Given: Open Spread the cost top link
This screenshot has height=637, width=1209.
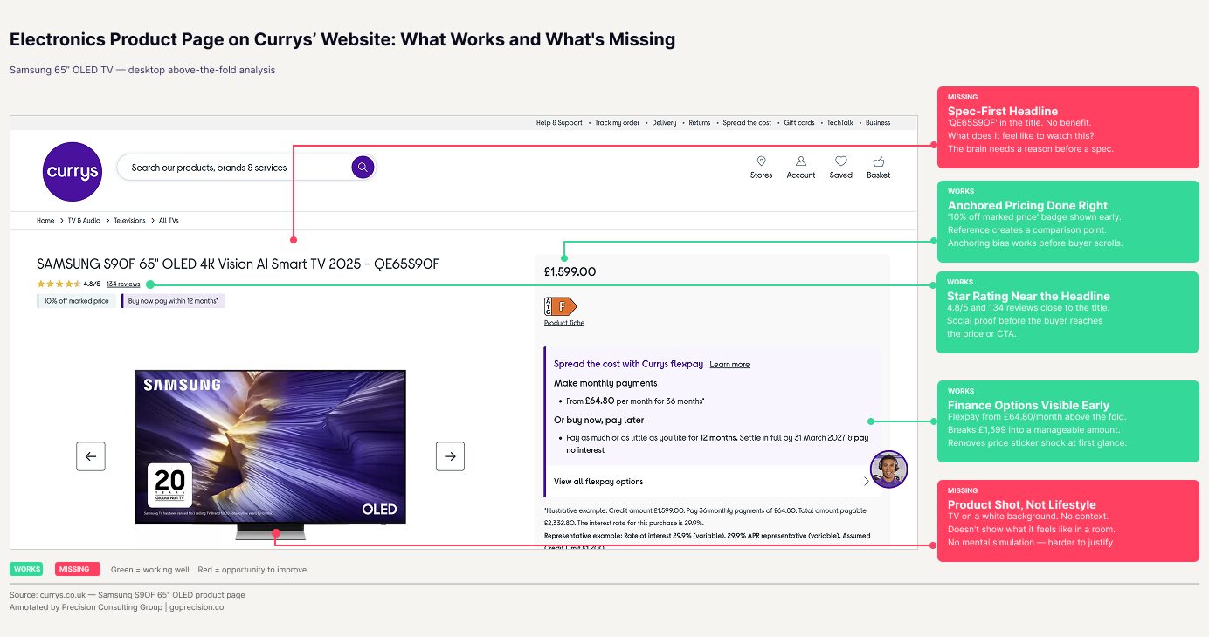Looking at the screenshot, I should pos(747,123).
